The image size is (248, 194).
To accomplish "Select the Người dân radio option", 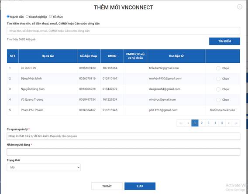I will [8, 17].
